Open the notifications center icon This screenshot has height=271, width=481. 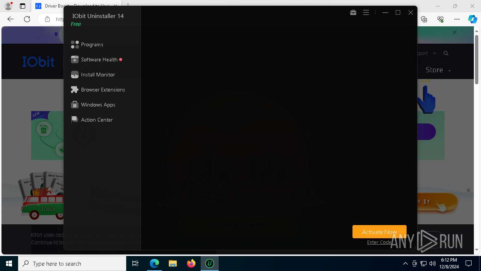[469, 263]
